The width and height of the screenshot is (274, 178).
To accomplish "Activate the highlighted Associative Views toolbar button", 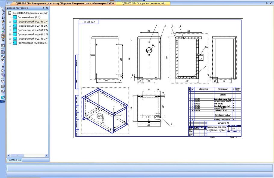I will 3,35.
